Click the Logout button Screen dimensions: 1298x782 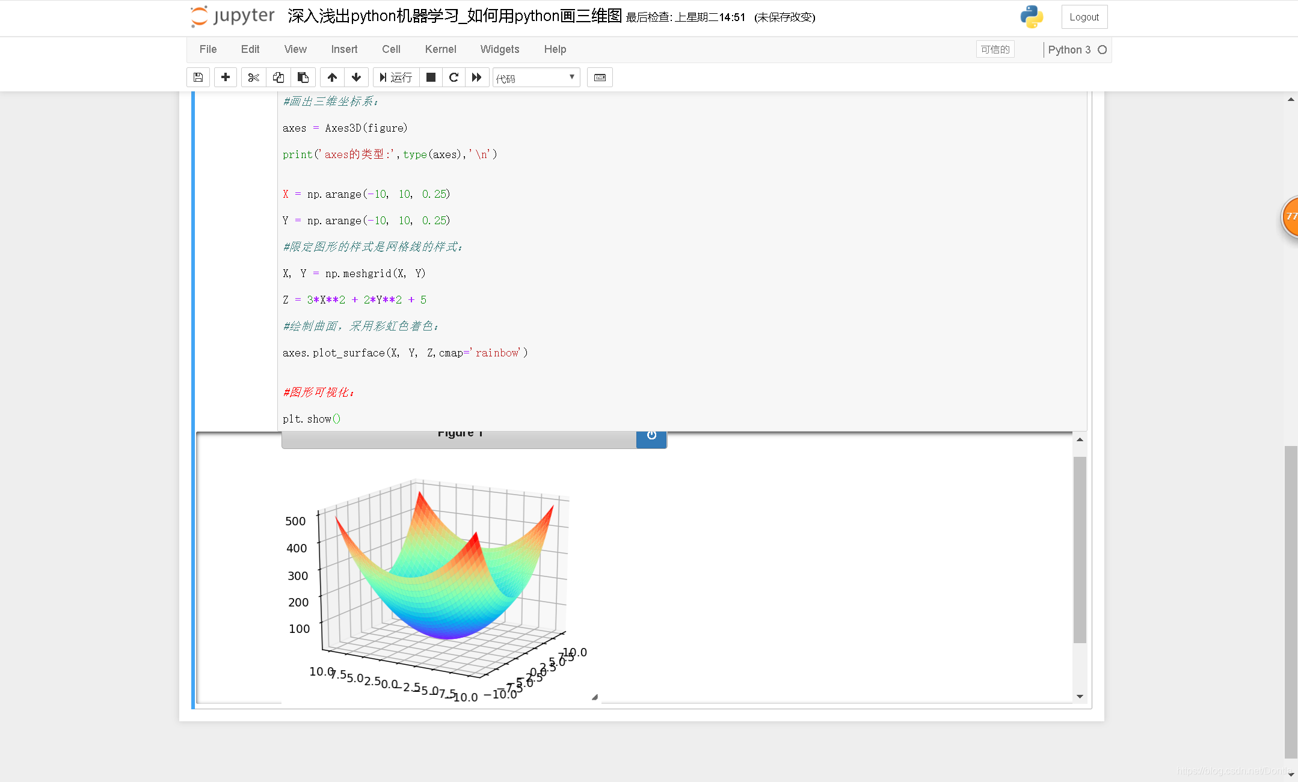point(1084,17)
